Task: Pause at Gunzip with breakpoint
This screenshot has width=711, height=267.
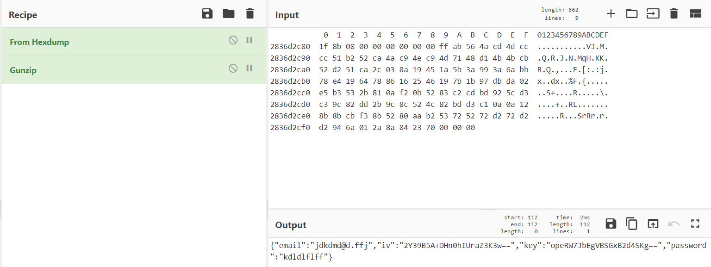Action: [249, 68]
